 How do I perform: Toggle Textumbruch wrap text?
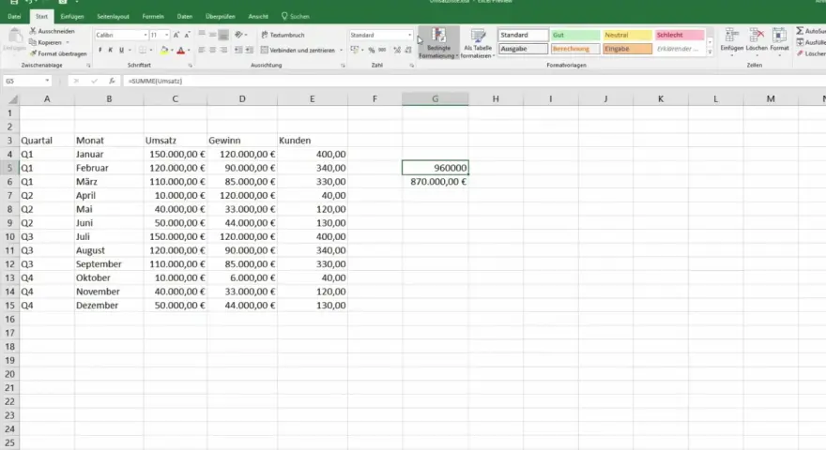click(x=283, y=35)
